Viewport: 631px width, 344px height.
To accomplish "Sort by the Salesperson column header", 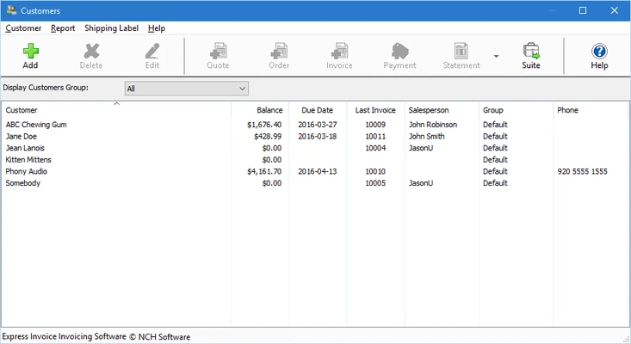I will (x=442, y=110).
